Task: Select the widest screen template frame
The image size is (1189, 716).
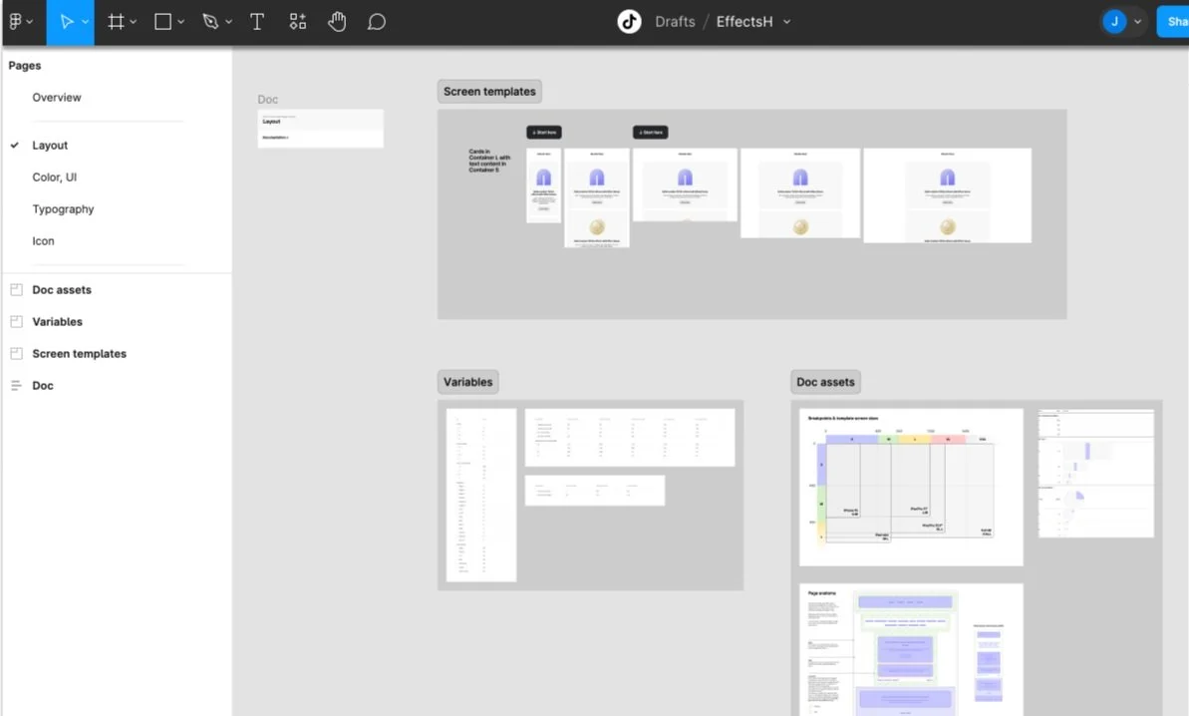Action: click(947, 195)
